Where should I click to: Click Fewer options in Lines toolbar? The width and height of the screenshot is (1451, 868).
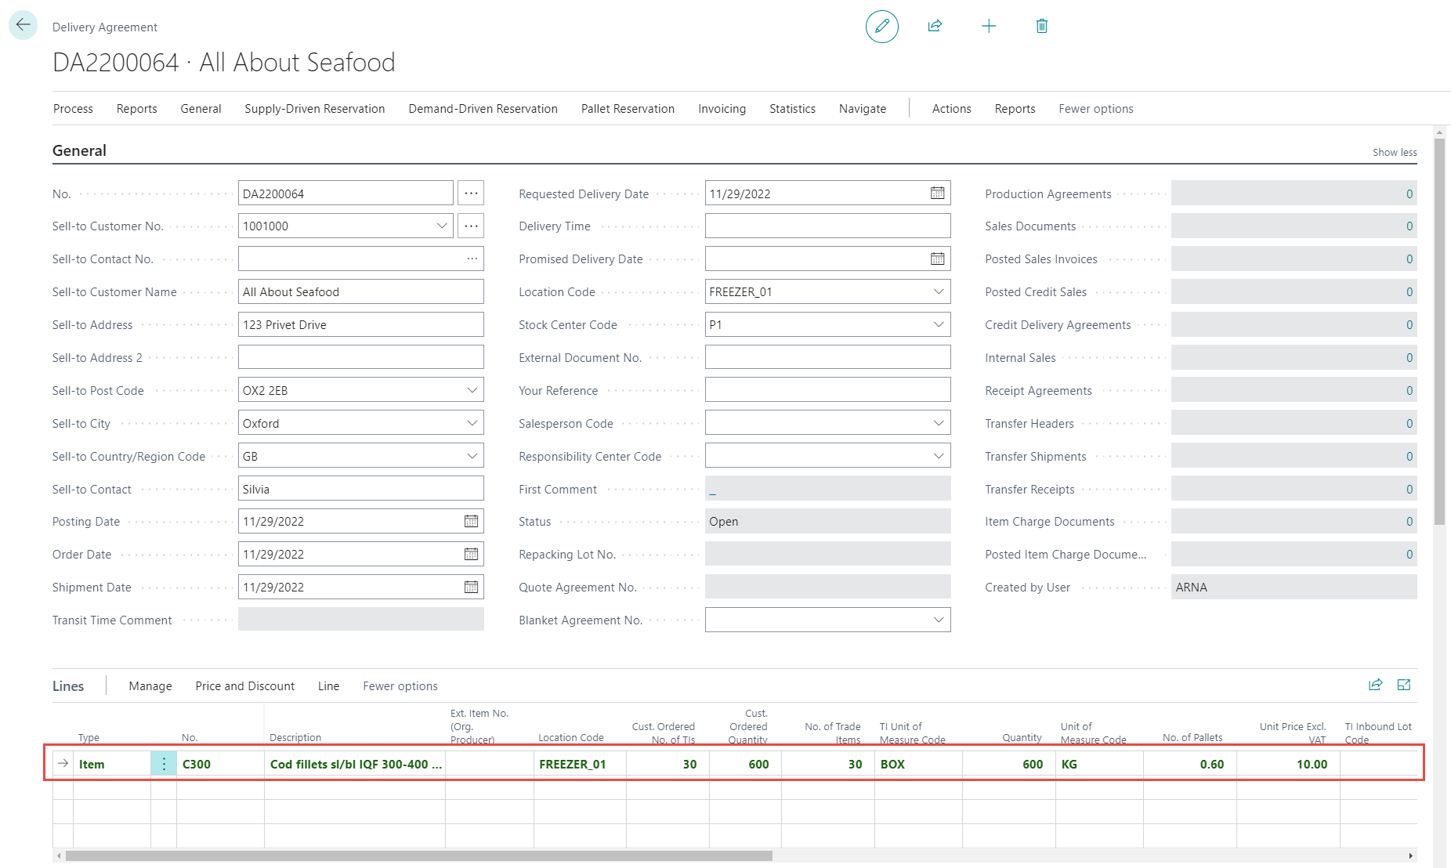400,685
